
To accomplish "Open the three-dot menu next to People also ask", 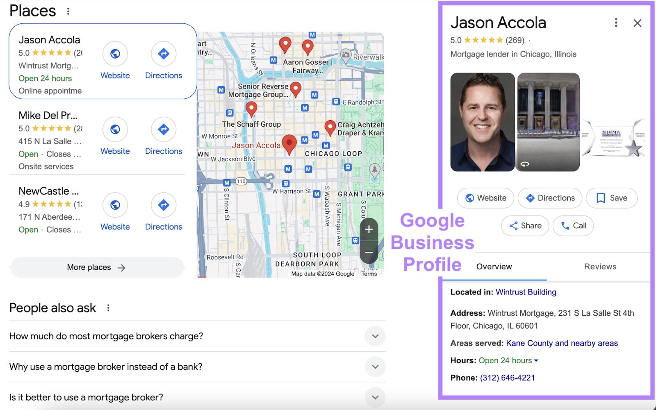I will [x=108, y=307].
